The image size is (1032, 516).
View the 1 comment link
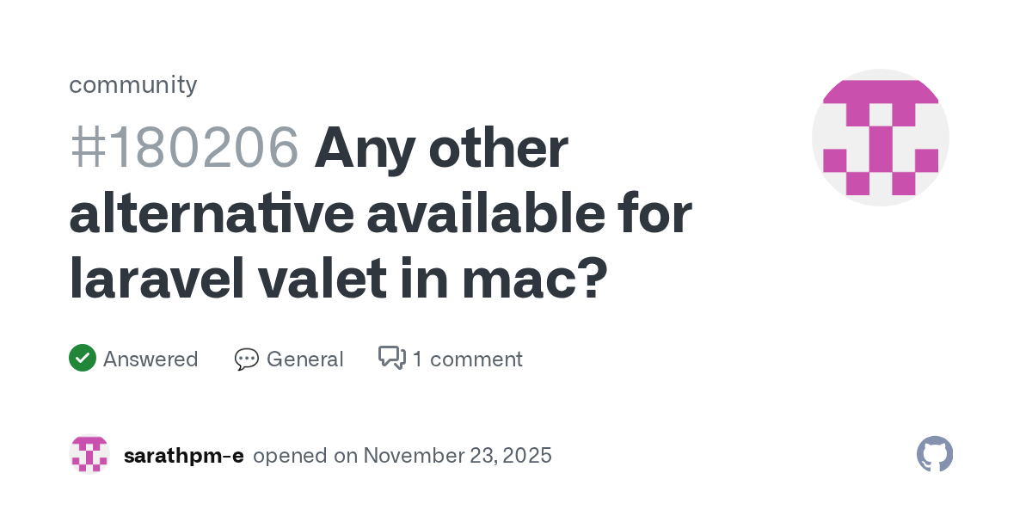[x=467, y=359]
